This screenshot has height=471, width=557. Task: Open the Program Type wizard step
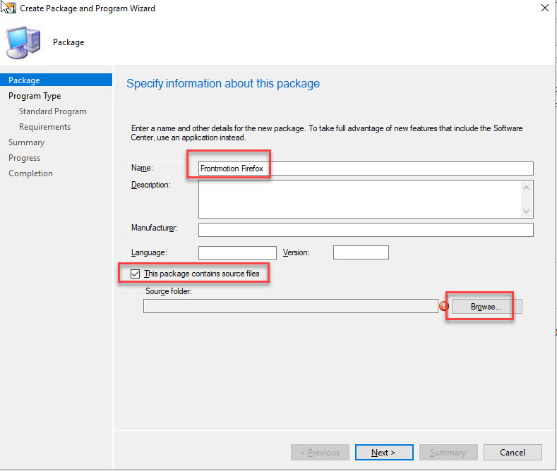point(35,96)
